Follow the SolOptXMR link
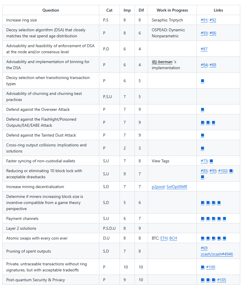 (x=177, y=187)
